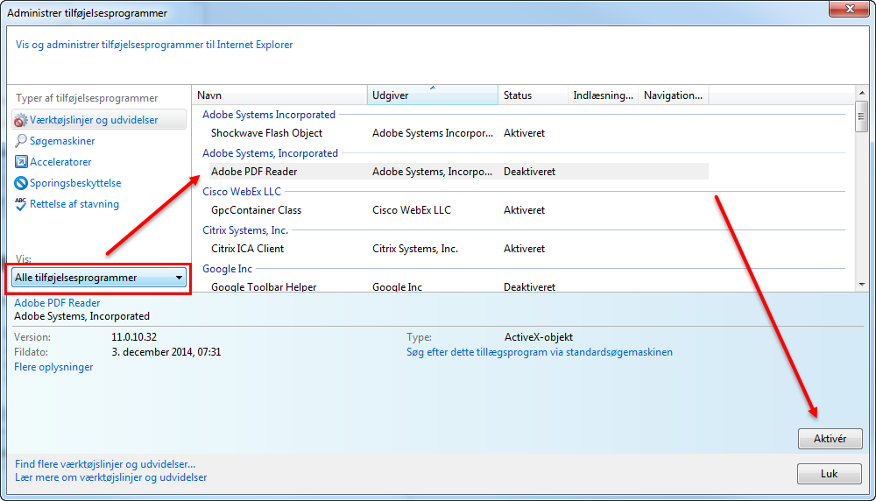Select the Shockwave Flash Object row
This screenshot has height=501, width=876.
click(266, 133)
